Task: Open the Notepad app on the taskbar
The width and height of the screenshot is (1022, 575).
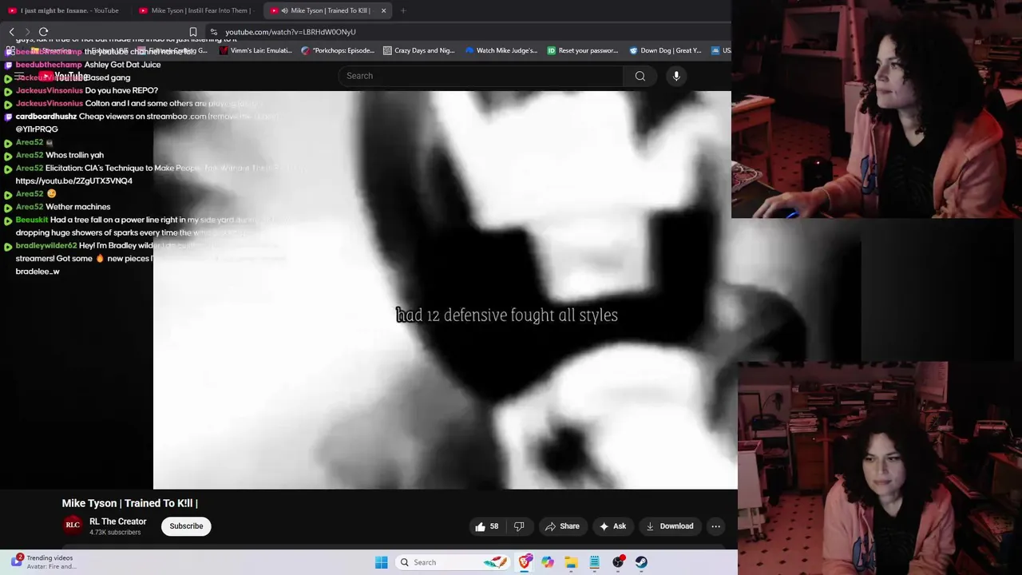Action: (594, 562)
